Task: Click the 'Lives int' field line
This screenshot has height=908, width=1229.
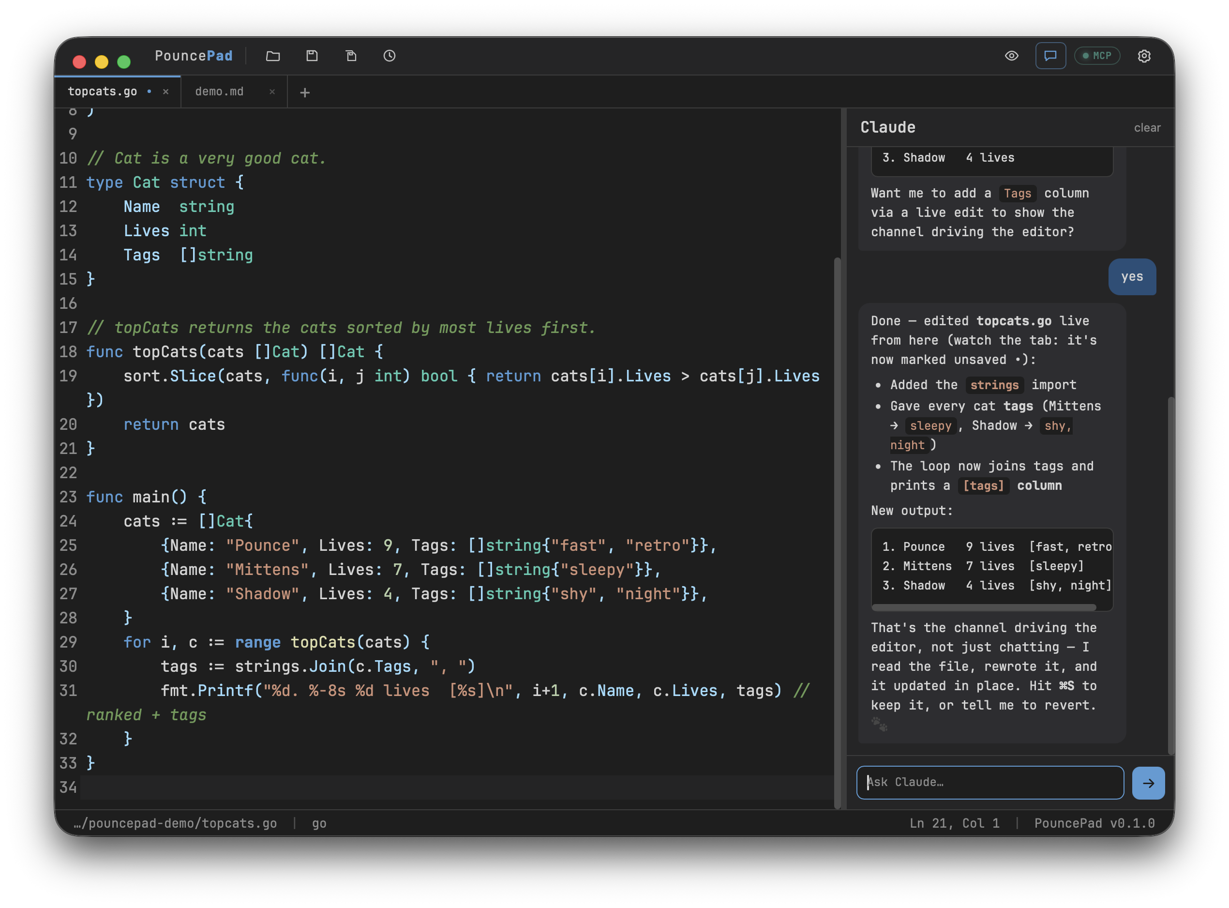Action: click(x=165, y=231)
